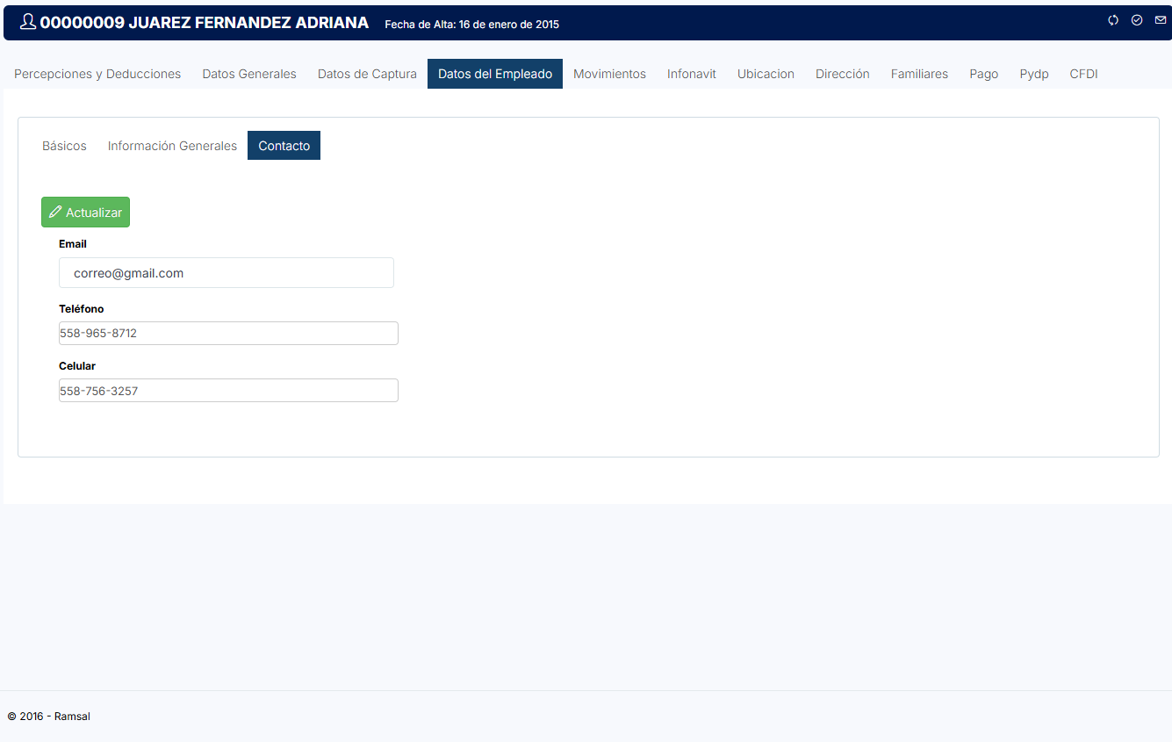Click the envelope mail icon in header
Viewport: 1172px width, 742px height.
1161,20
